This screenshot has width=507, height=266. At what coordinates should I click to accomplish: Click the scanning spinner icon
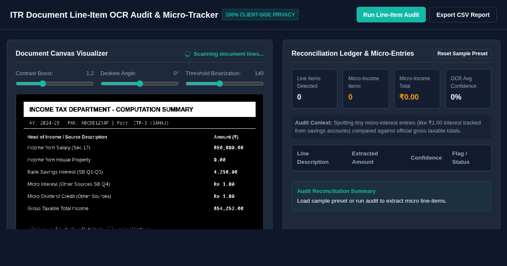coord(188,54)
